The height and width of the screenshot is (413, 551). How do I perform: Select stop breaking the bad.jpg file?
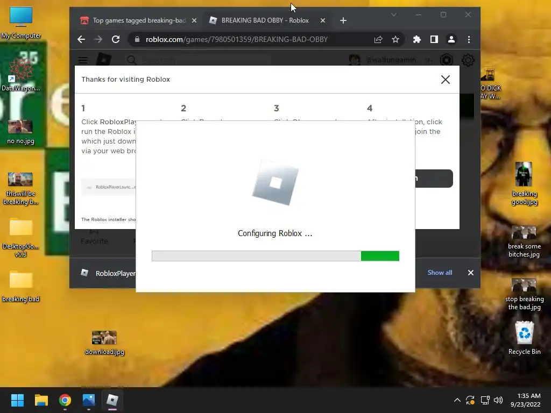point(524,294)
